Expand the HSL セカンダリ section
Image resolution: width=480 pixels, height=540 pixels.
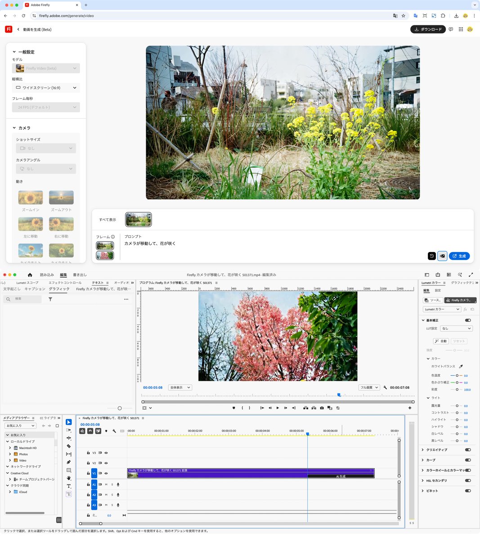coord(423,481)
